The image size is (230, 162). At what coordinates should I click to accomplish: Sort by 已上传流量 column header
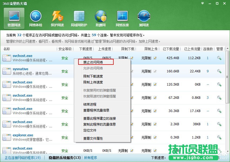tap(192, 49)
